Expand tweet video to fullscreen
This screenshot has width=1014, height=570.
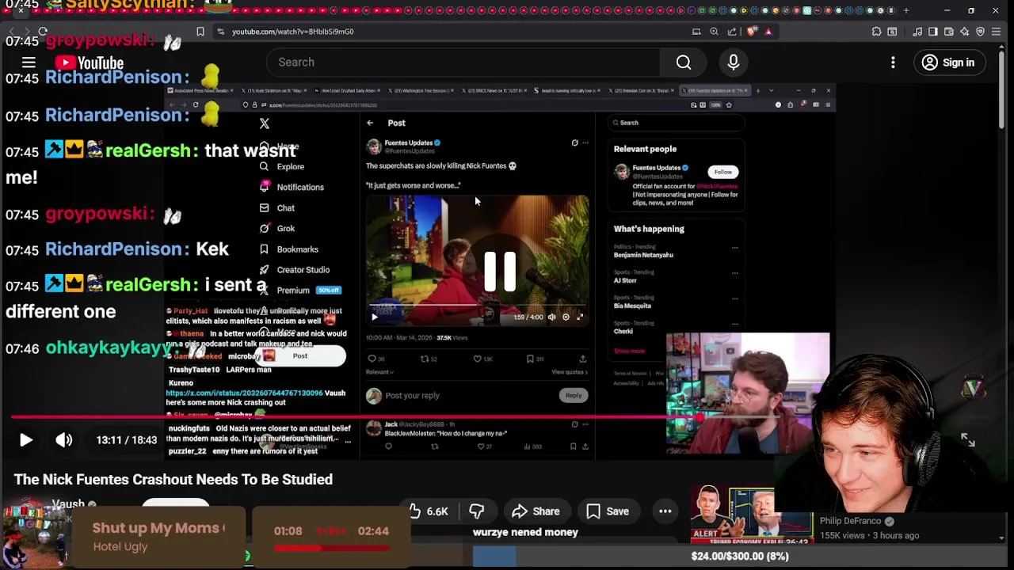pyautogui.click(x=580, y=317)
